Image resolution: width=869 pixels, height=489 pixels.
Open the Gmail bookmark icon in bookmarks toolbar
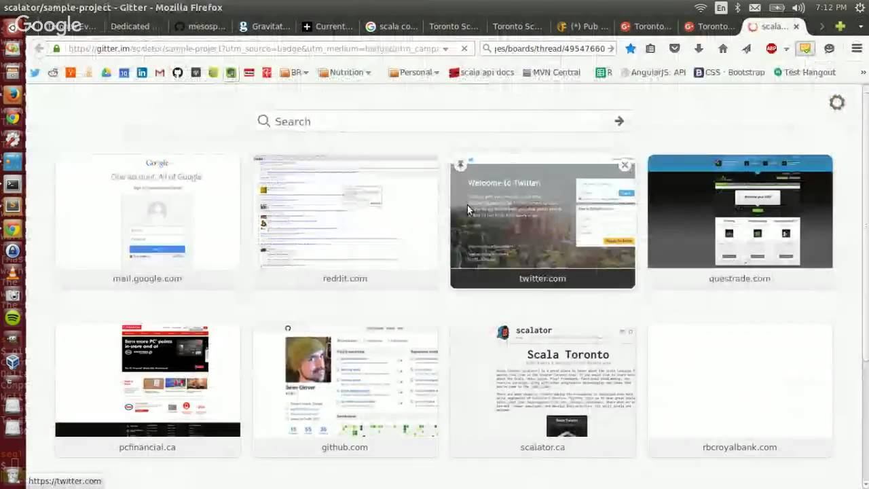point(160,72)
